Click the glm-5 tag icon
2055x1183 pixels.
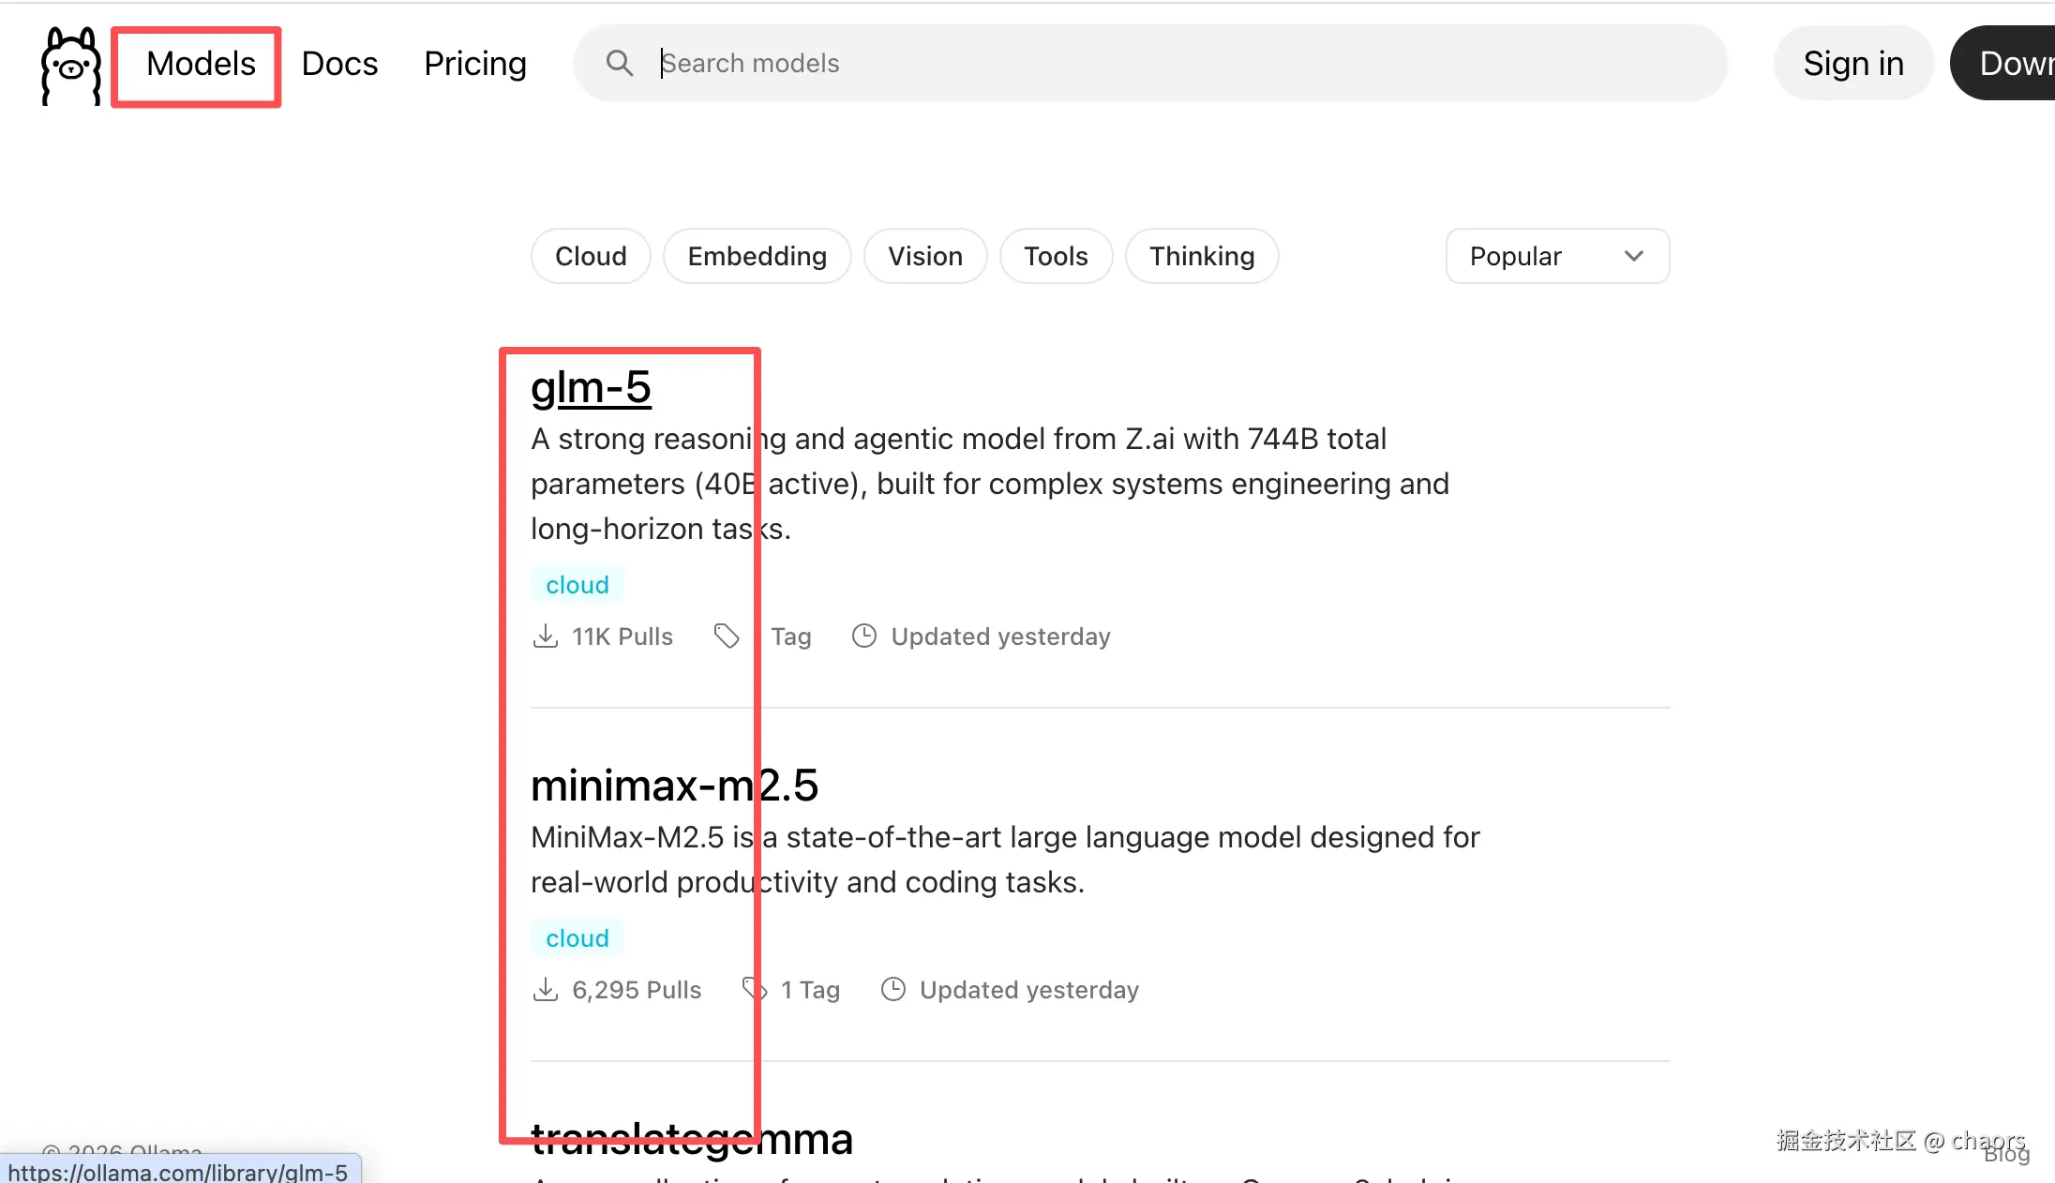(x=727, y=636)
